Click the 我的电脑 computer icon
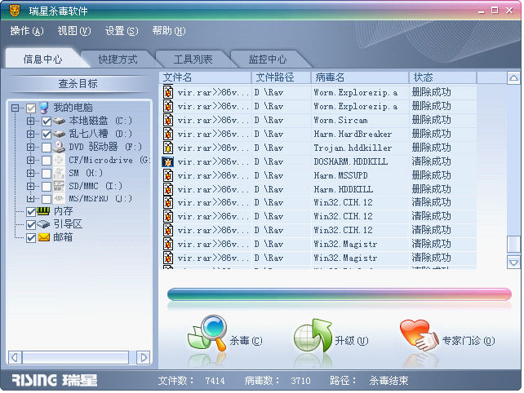 click(x=44, y=108)
